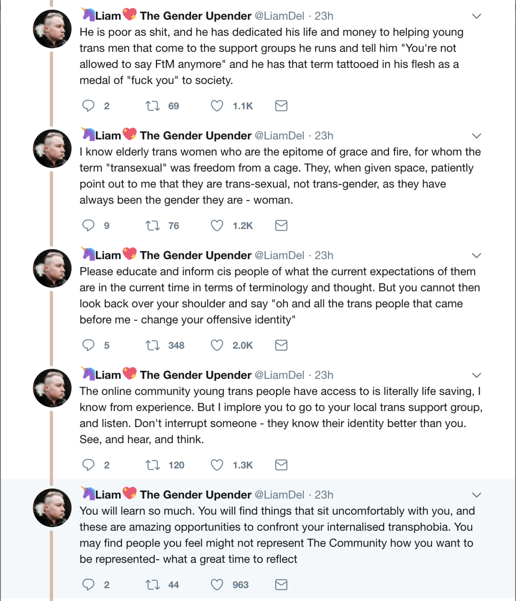This screenshot has height=601, width=516.
Task: Click the 23h timestamp on first tweet
Action: [324, 16]
